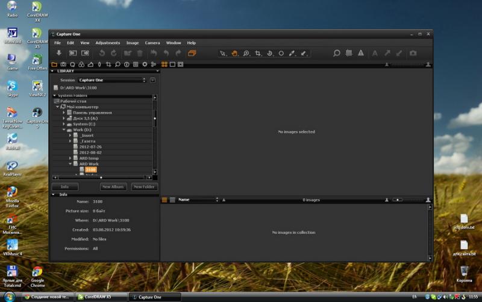Open the Camera menu
482x302 pixels.
coord(152,43)
